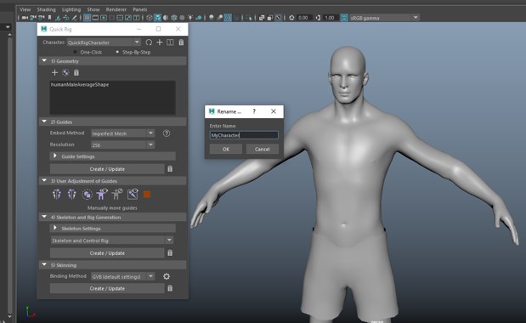Click the Exposure icon beside 0.00

[291, 18]
